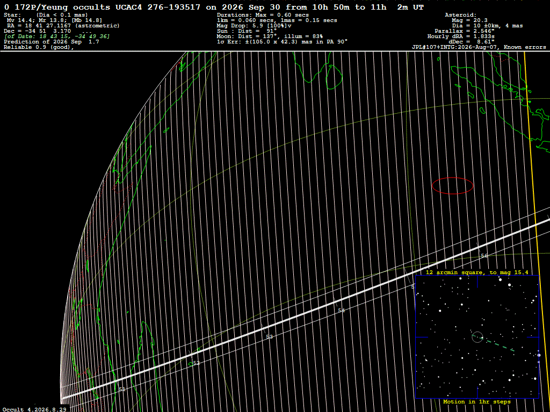
Task: Select time marker 51 on the path
Action: click(122, 389)
